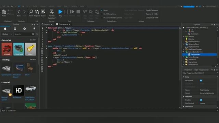Switch to the Подпишись script tab

pos(63,24)
